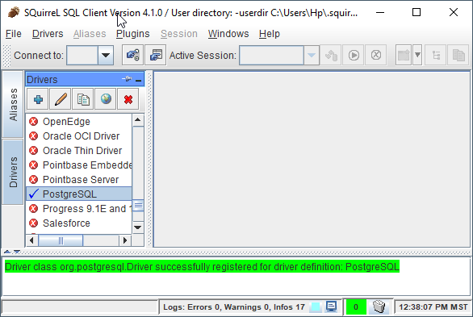Click the blue checkmark beside PostgreSQL
473x317 pixels.
[x=33, y=194]
